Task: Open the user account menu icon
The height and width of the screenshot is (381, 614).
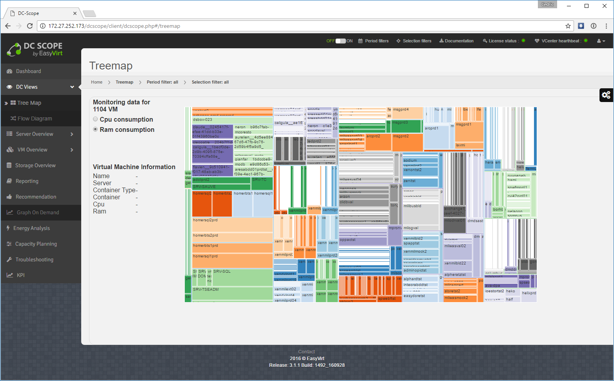Action: (601, 41)
